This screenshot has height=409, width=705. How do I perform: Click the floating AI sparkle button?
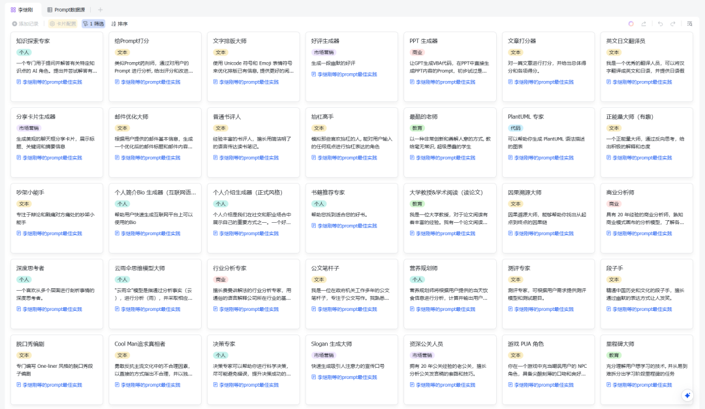687,395
